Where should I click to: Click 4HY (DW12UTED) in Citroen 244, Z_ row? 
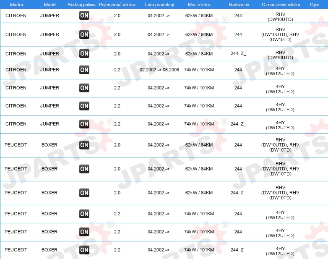click(280, 125)
